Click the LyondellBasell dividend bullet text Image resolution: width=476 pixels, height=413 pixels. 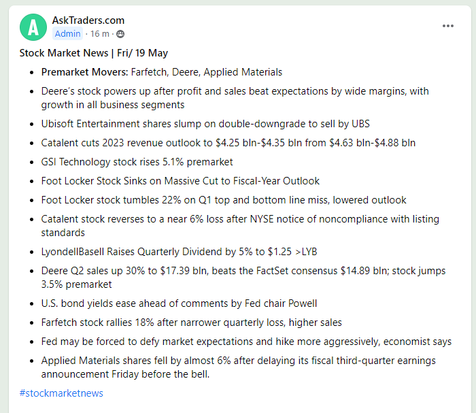[x=179, y=252]
